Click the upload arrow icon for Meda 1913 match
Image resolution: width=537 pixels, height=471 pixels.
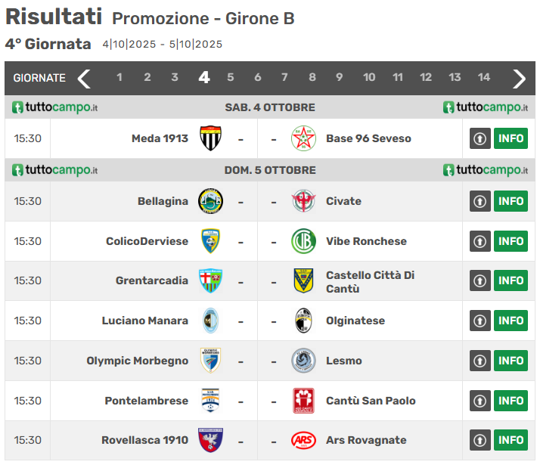(480, 138)
